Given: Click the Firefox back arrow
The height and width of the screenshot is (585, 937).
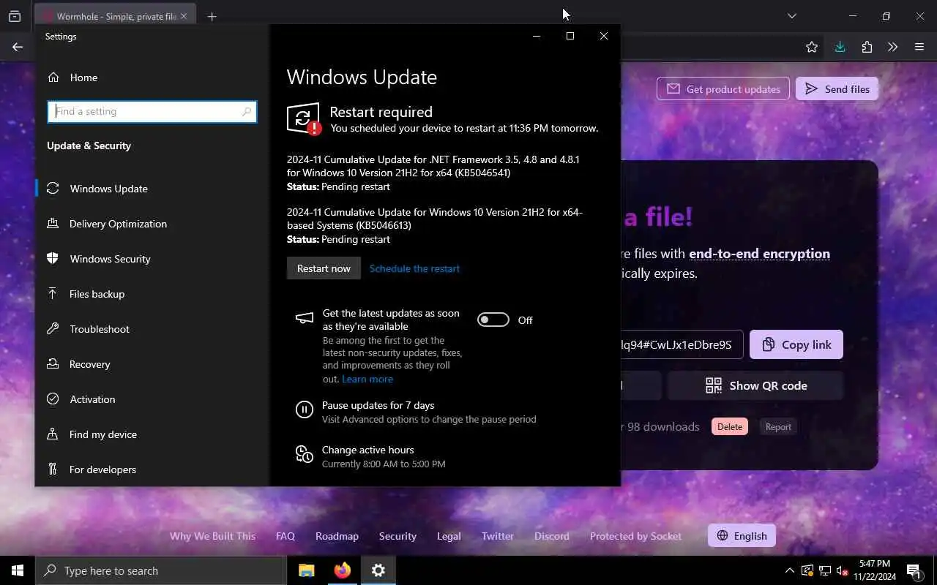Looking at the screenshot, I should click(x=18, y=47).
